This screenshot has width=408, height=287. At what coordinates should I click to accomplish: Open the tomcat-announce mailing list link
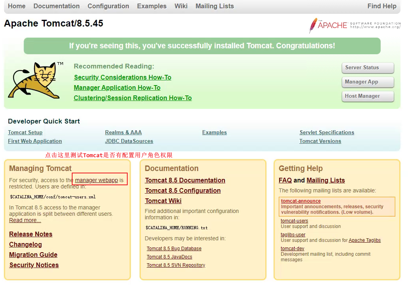pyautogui.click(x=301, y=201)
